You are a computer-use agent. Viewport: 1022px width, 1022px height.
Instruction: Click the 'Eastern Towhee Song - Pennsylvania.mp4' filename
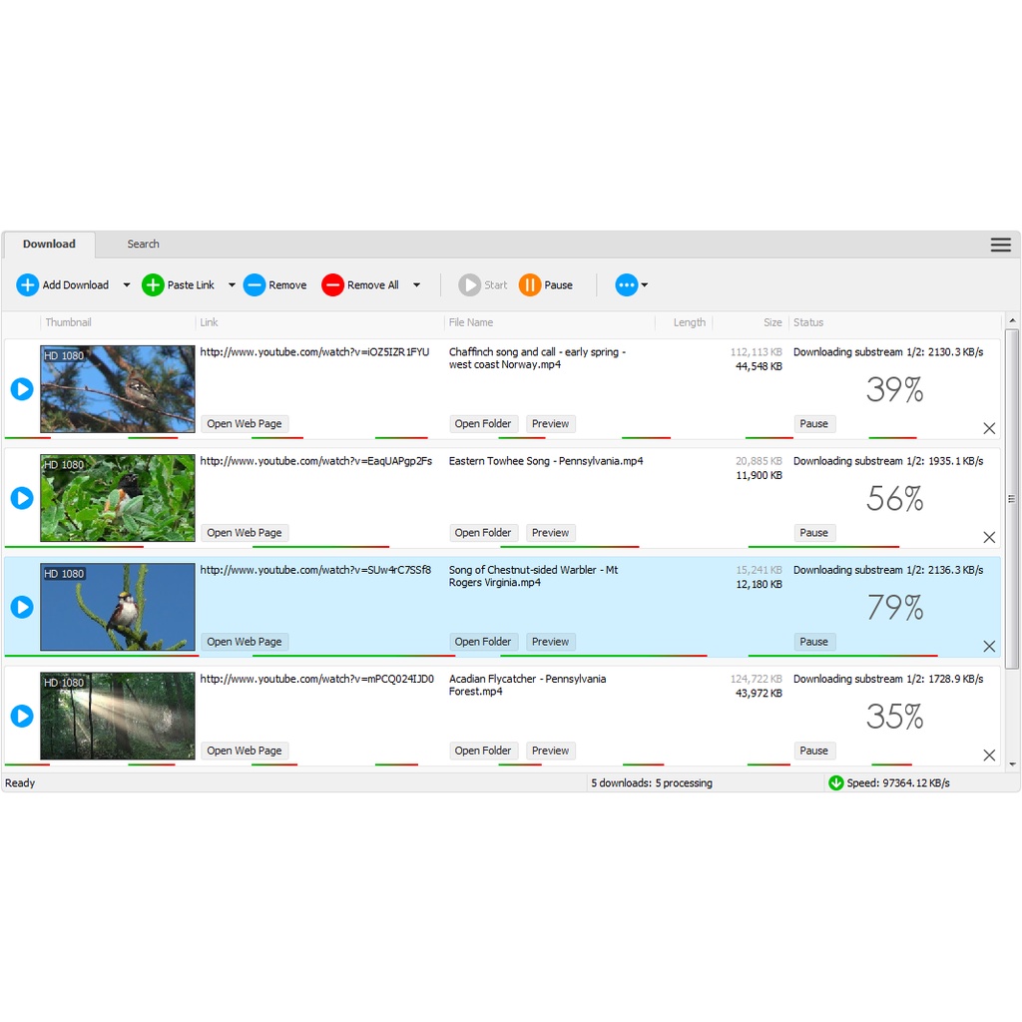[546, 461]
